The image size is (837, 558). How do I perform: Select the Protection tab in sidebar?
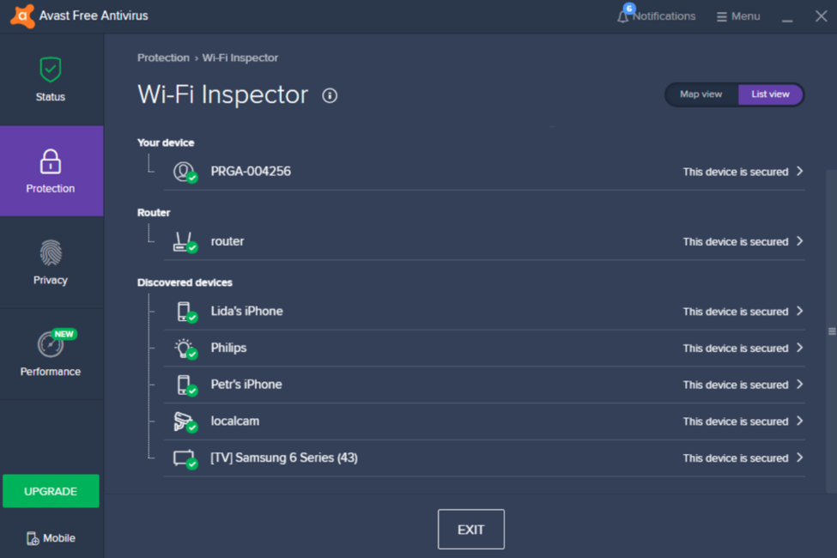click(51, 171)
